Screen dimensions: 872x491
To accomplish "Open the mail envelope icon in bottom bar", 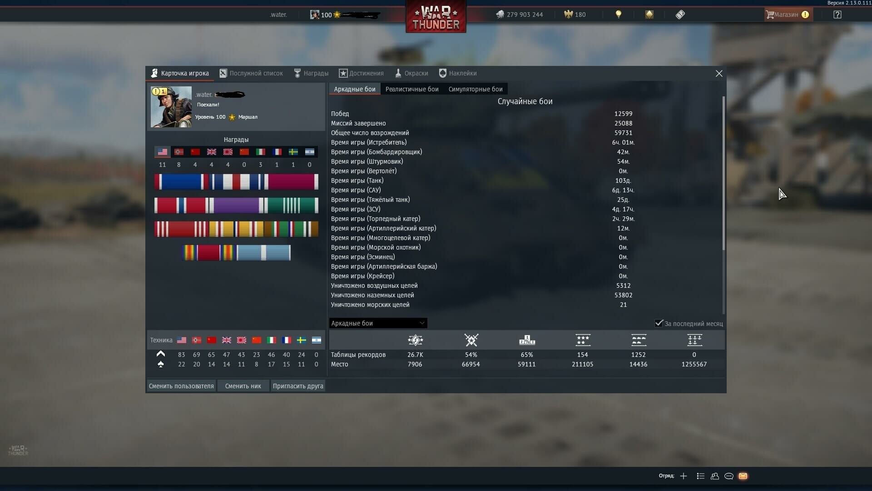I will [x=743, y=476].
